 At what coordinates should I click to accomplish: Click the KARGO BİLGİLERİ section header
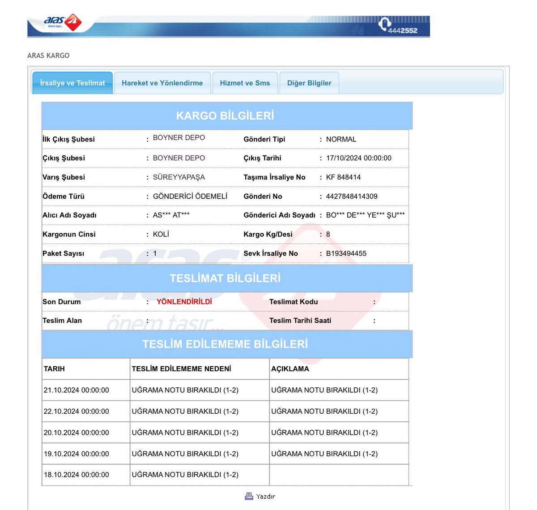click(227, 116)
